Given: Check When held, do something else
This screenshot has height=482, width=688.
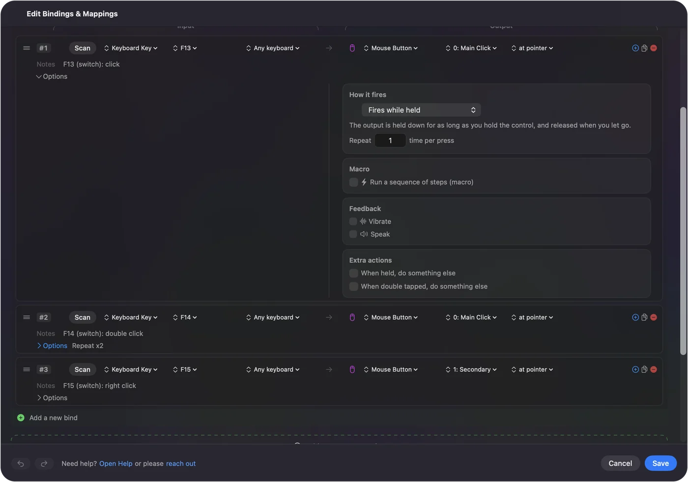Looking at the screenshot, I should [x=353, y=273].
